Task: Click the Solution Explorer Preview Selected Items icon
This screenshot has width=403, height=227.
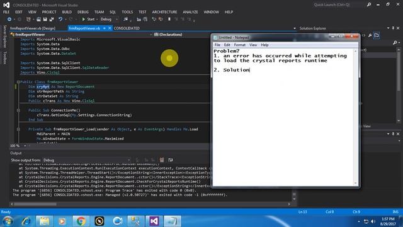Action: pyautogui.click(x=377, y=35)
